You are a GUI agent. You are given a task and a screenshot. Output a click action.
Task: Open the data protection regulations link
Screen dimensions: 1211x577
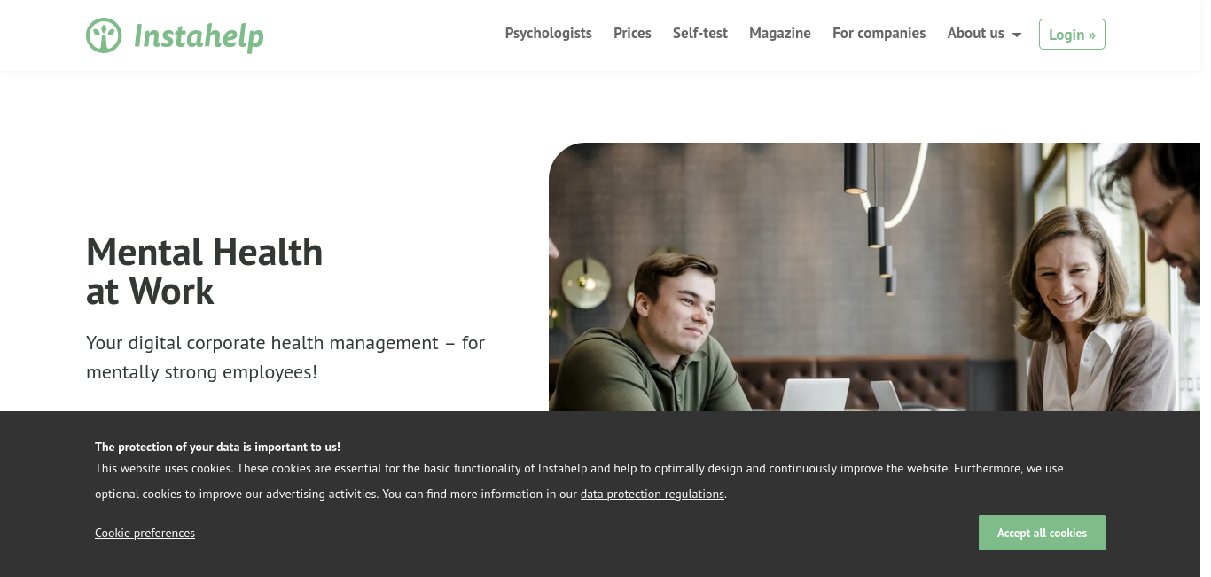(652, 494)
